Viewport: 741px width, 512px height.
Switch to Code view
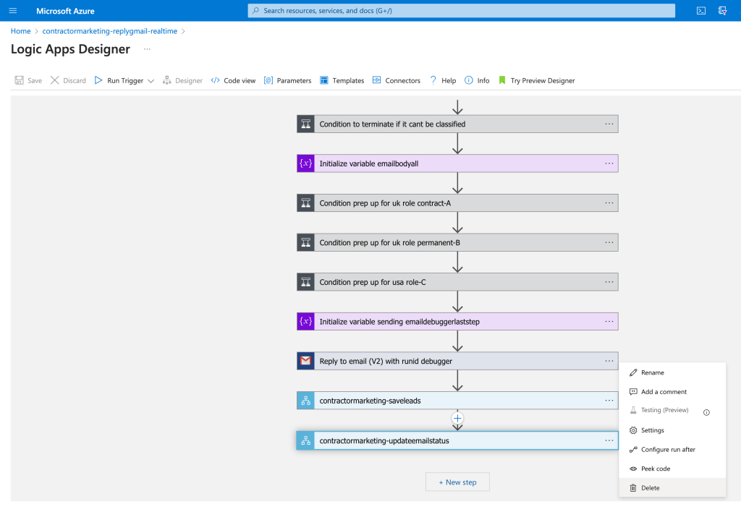(234, 80)
